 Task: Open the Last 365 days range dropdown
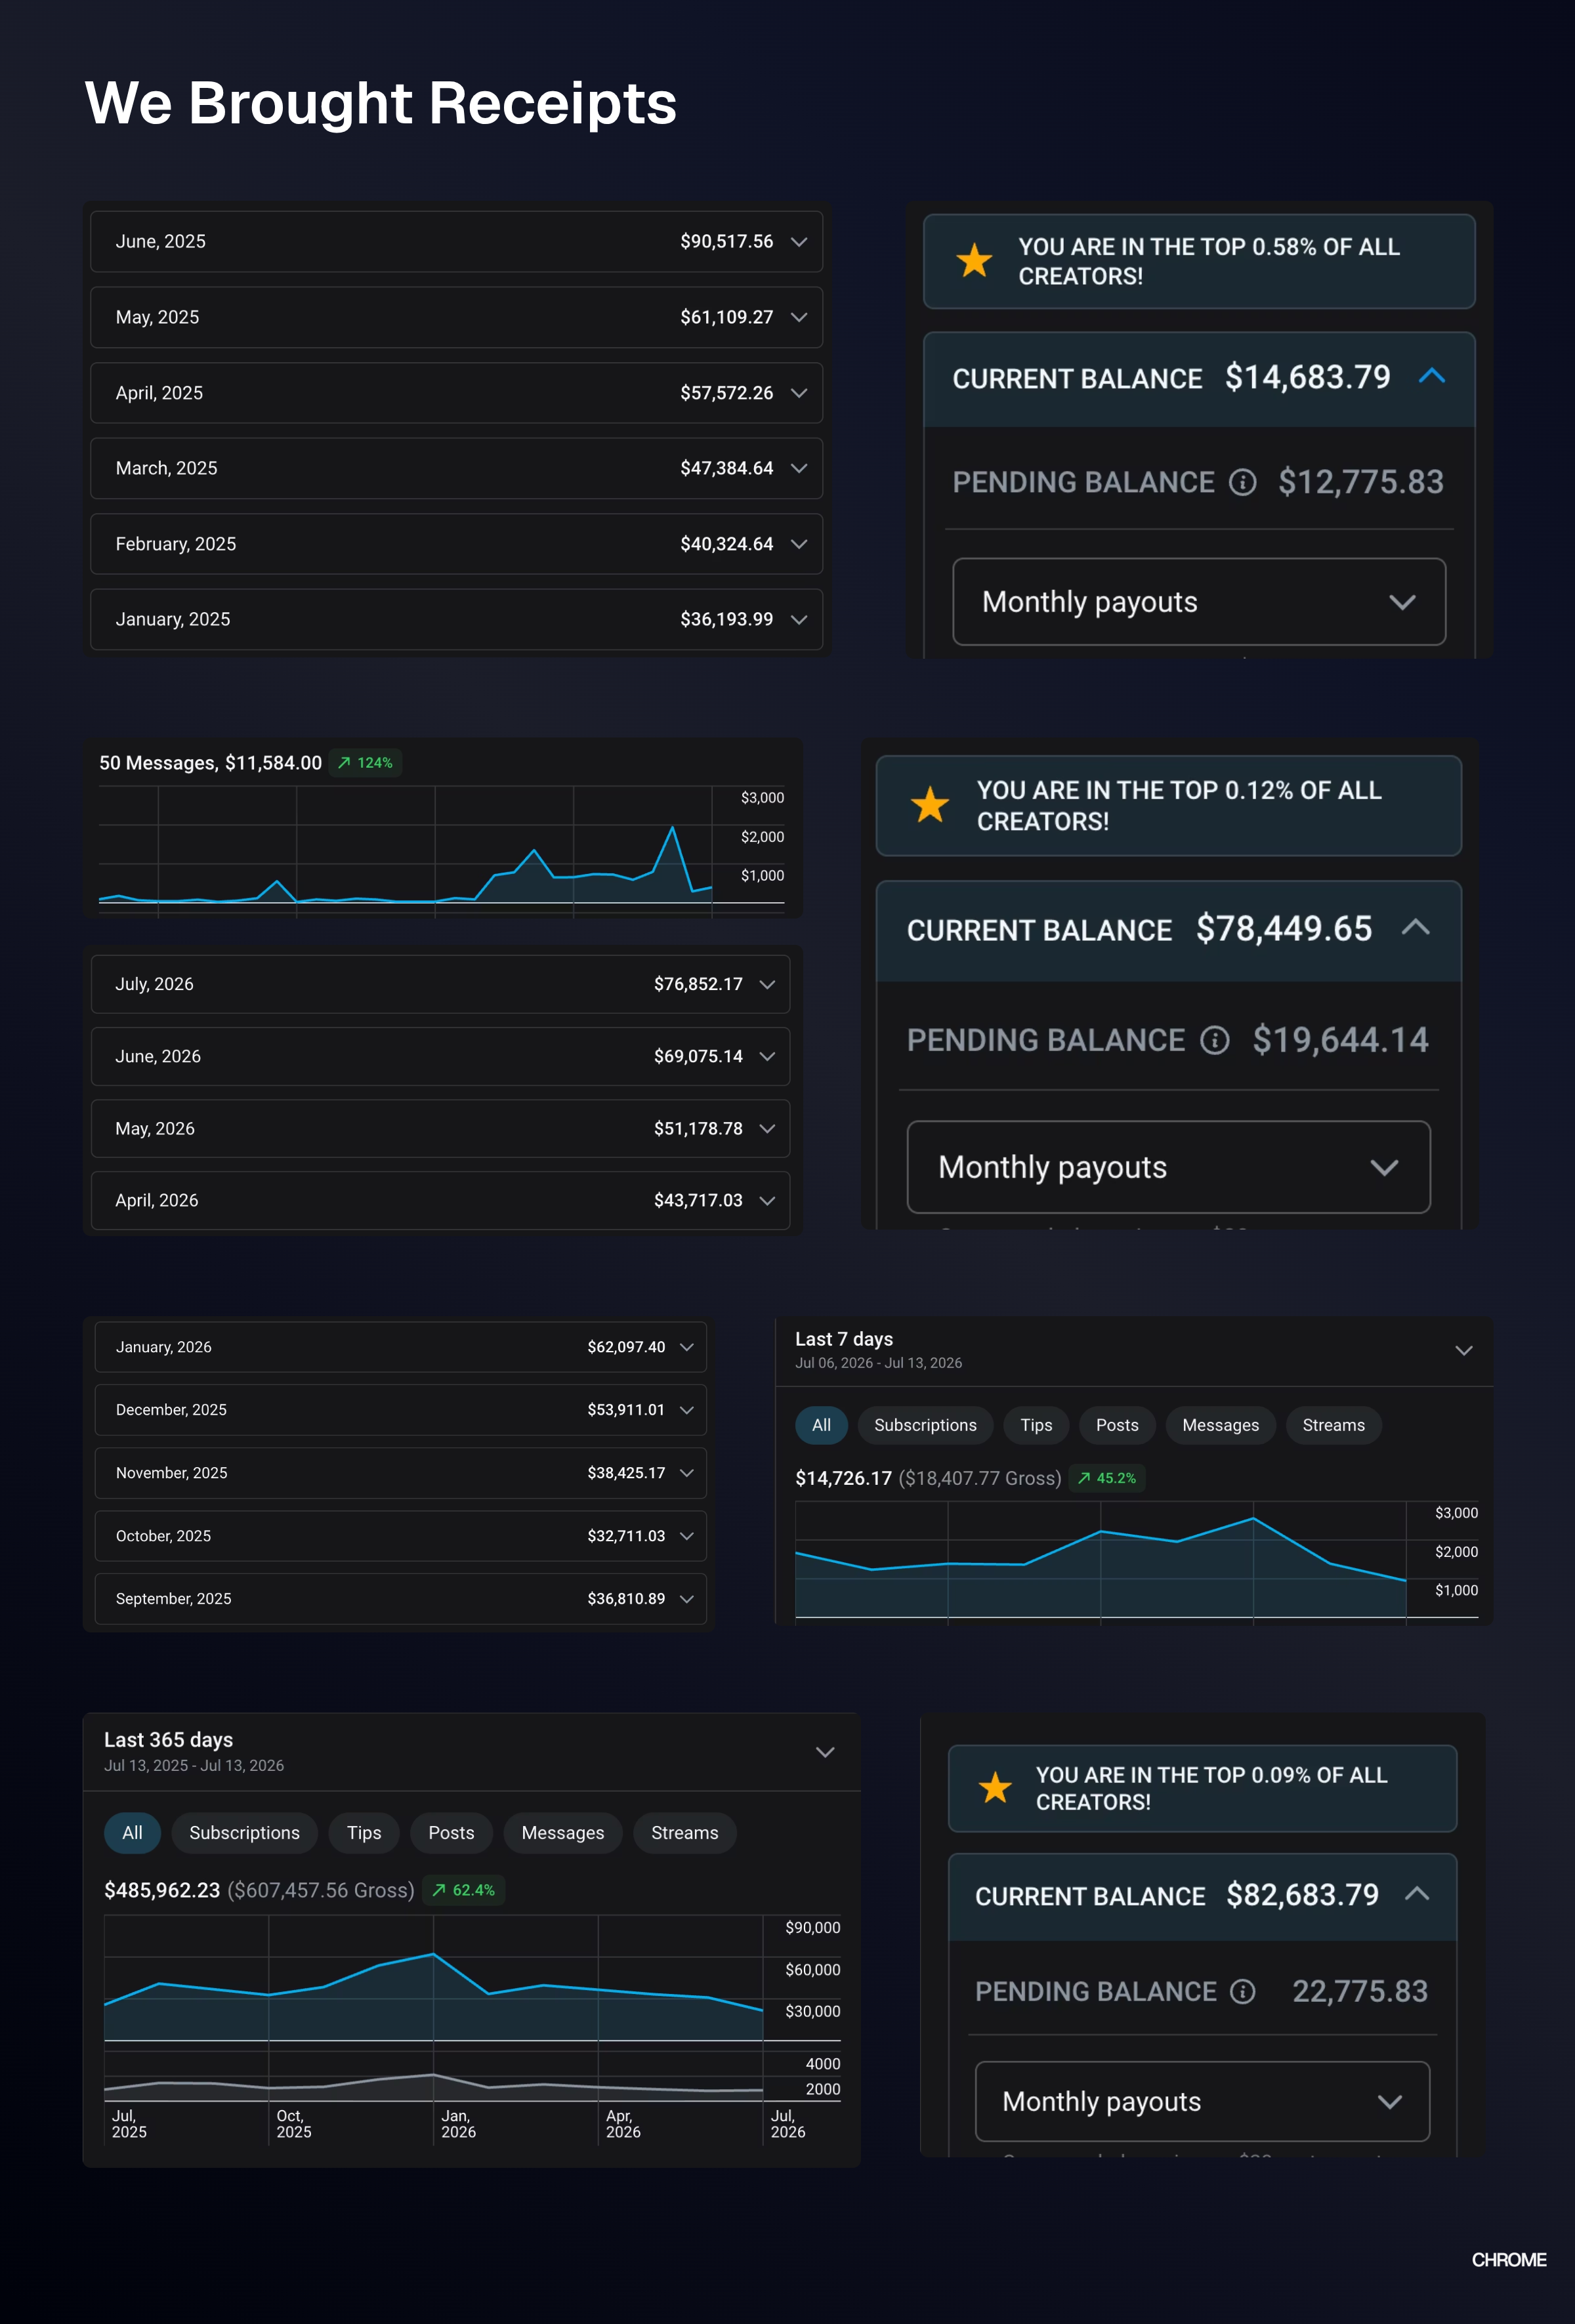825,1752
